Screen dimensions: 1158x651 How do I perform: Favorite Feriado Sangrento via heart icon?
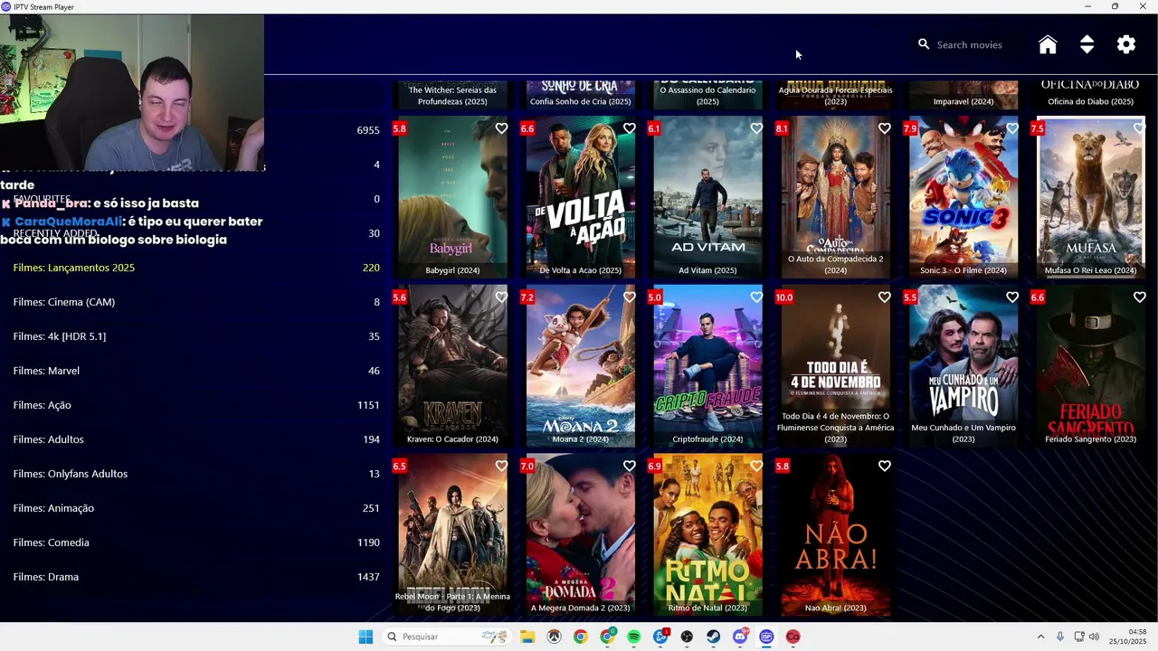1139,297
